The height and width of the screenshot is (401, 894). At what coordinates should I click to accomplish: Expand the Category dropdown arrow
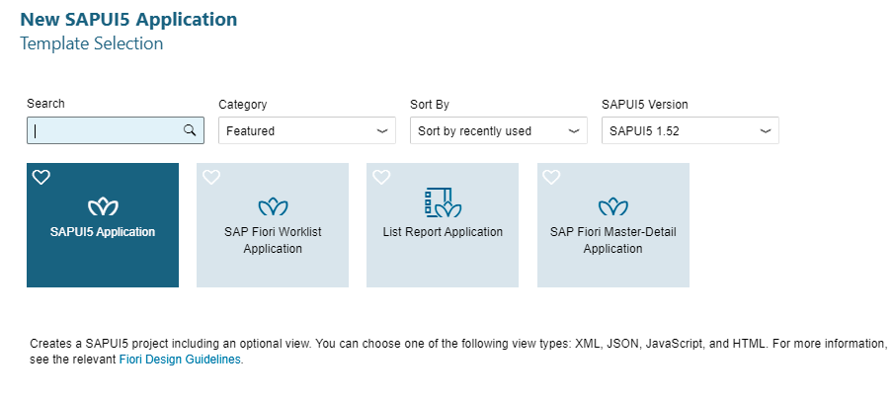click(x=382, y=131)
